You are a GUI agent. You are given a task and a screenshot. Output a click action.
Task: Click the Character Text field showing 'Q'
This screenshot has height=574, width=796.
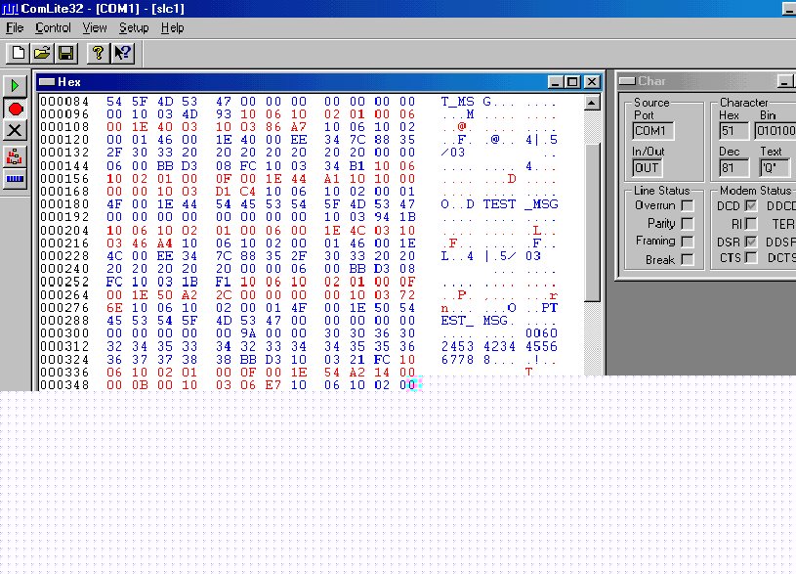pos(775,168)
